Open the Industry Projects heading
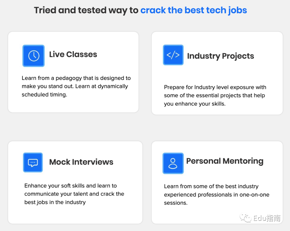This screenshot has width=290, height=231. [x=220, y=56]
